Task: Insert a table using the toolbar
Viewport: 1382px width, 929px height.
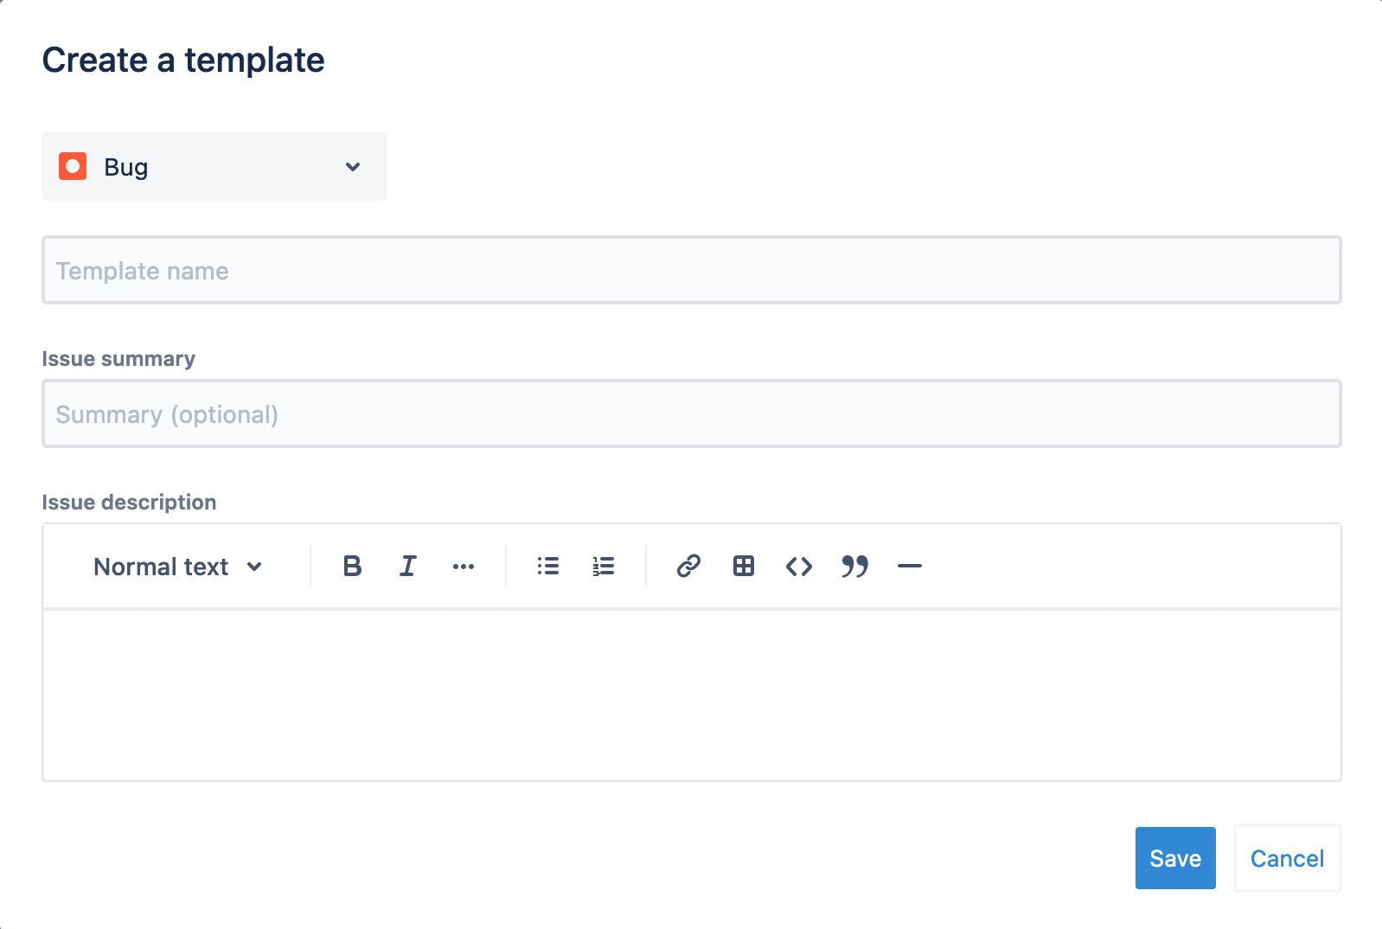Action: (743, 567)
